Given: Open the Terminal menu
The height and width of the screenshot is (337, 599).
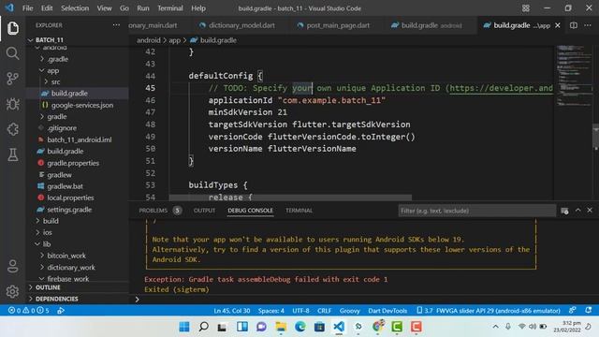Looking at the screenshot, I should [x=170, y=8].
